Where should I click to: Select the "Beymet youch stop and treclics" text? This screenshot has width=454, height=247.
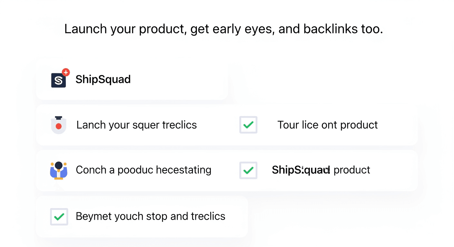[150, 216]
